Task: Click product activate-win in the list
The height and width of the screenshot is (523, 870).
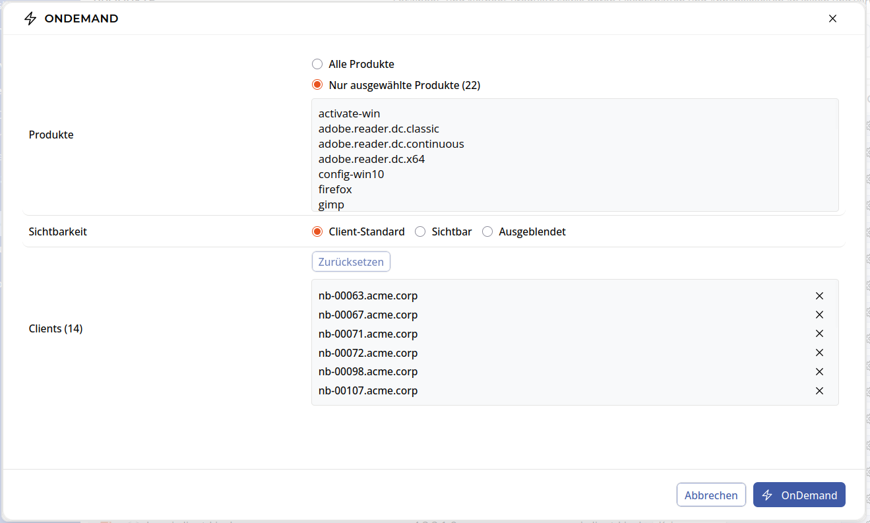Action: pos(349,113)
